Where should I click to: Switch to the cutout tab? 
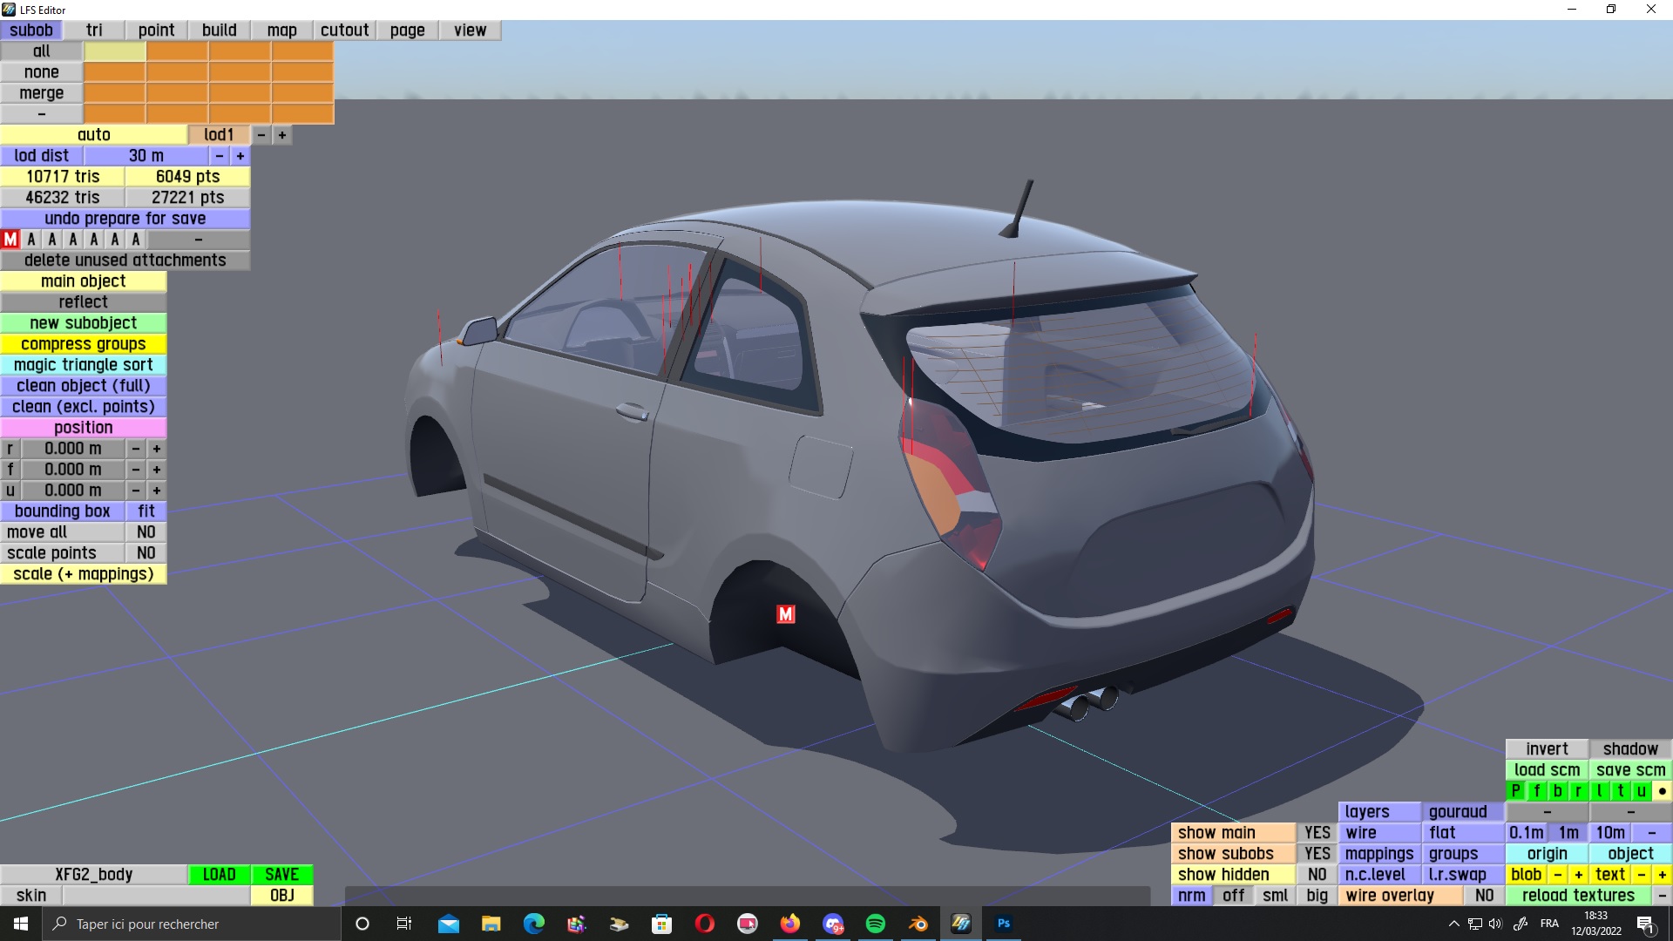(344, 30)
